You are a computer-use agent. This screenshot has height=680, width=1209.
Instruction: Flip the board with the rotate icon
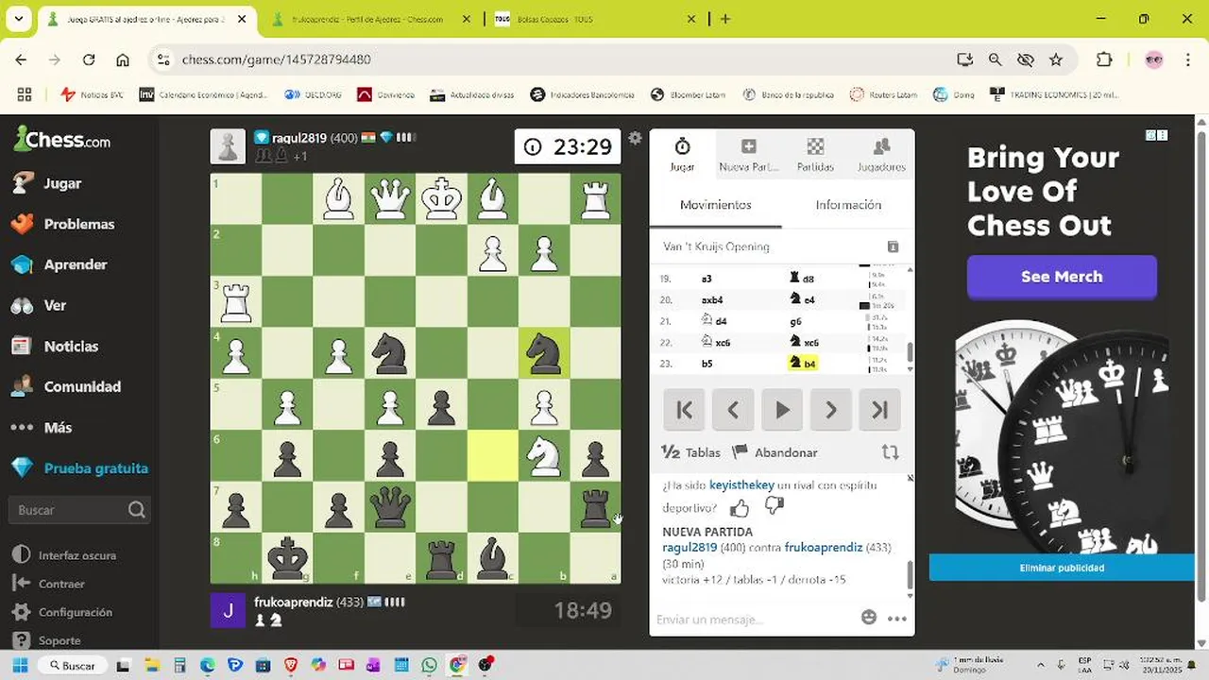click(890, 452)
